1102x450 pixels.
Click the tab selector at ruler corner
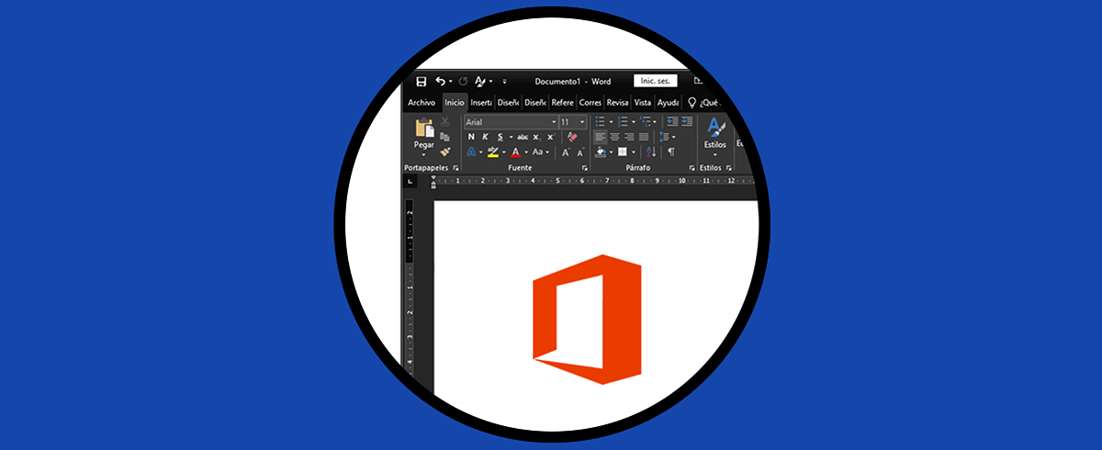click(410, 181)
